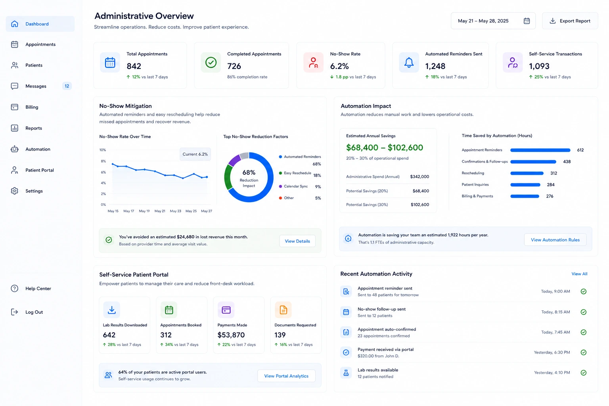Click the Other red legend dot
The height and width of the screenshot is (406, 609).
[x=280, y=198]
